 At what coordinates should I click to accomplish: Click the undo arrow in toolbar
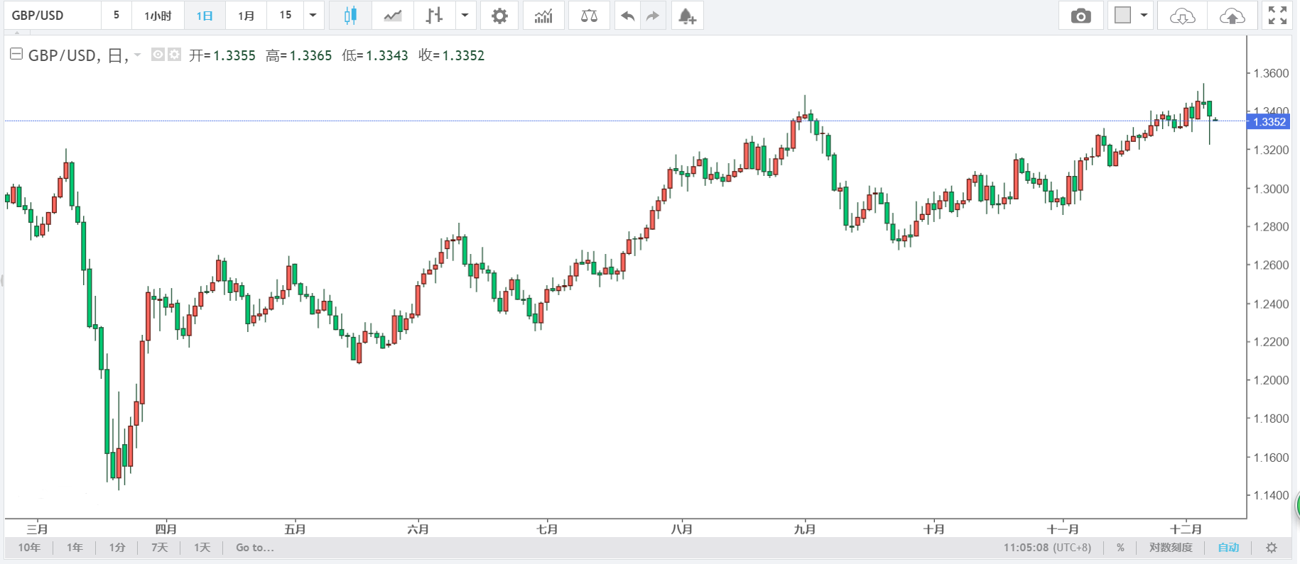click(x=627, y=16)
